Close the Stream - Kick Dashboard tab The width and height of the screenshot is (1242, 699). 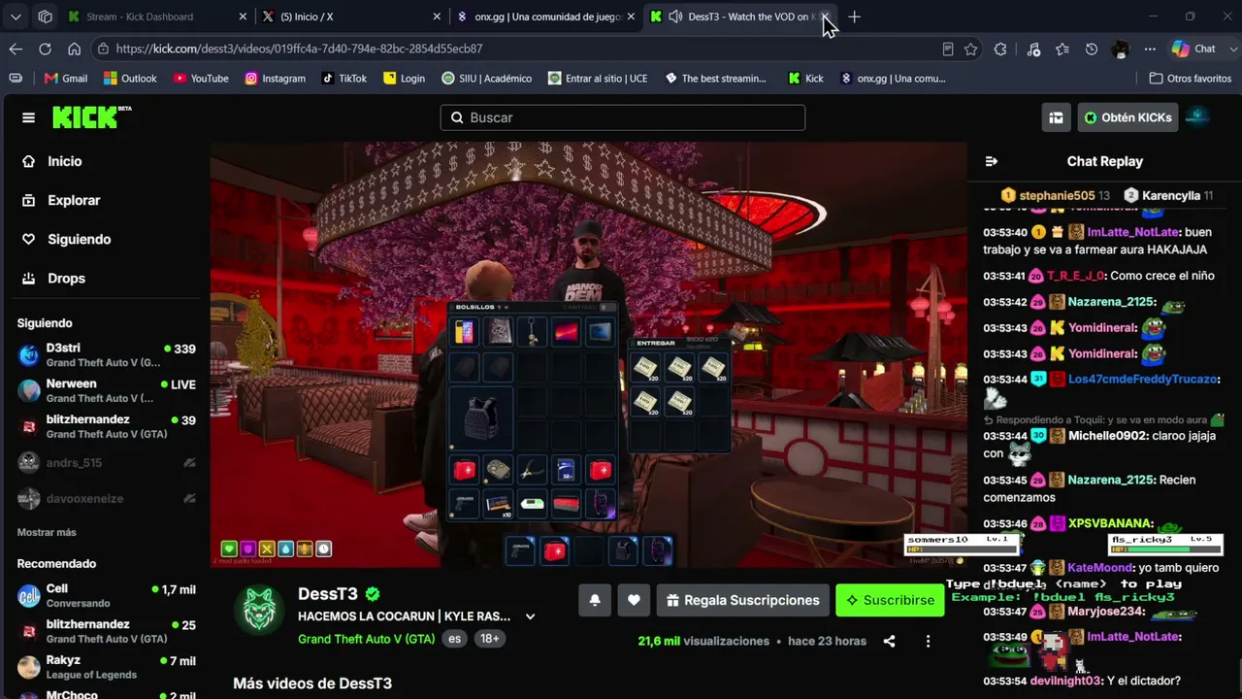pos(243,17)
